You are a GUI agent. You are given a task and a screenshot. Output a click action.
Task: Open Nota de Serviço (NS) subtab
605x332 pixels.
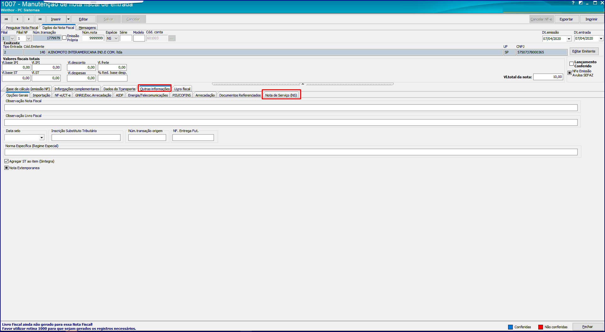281,95
